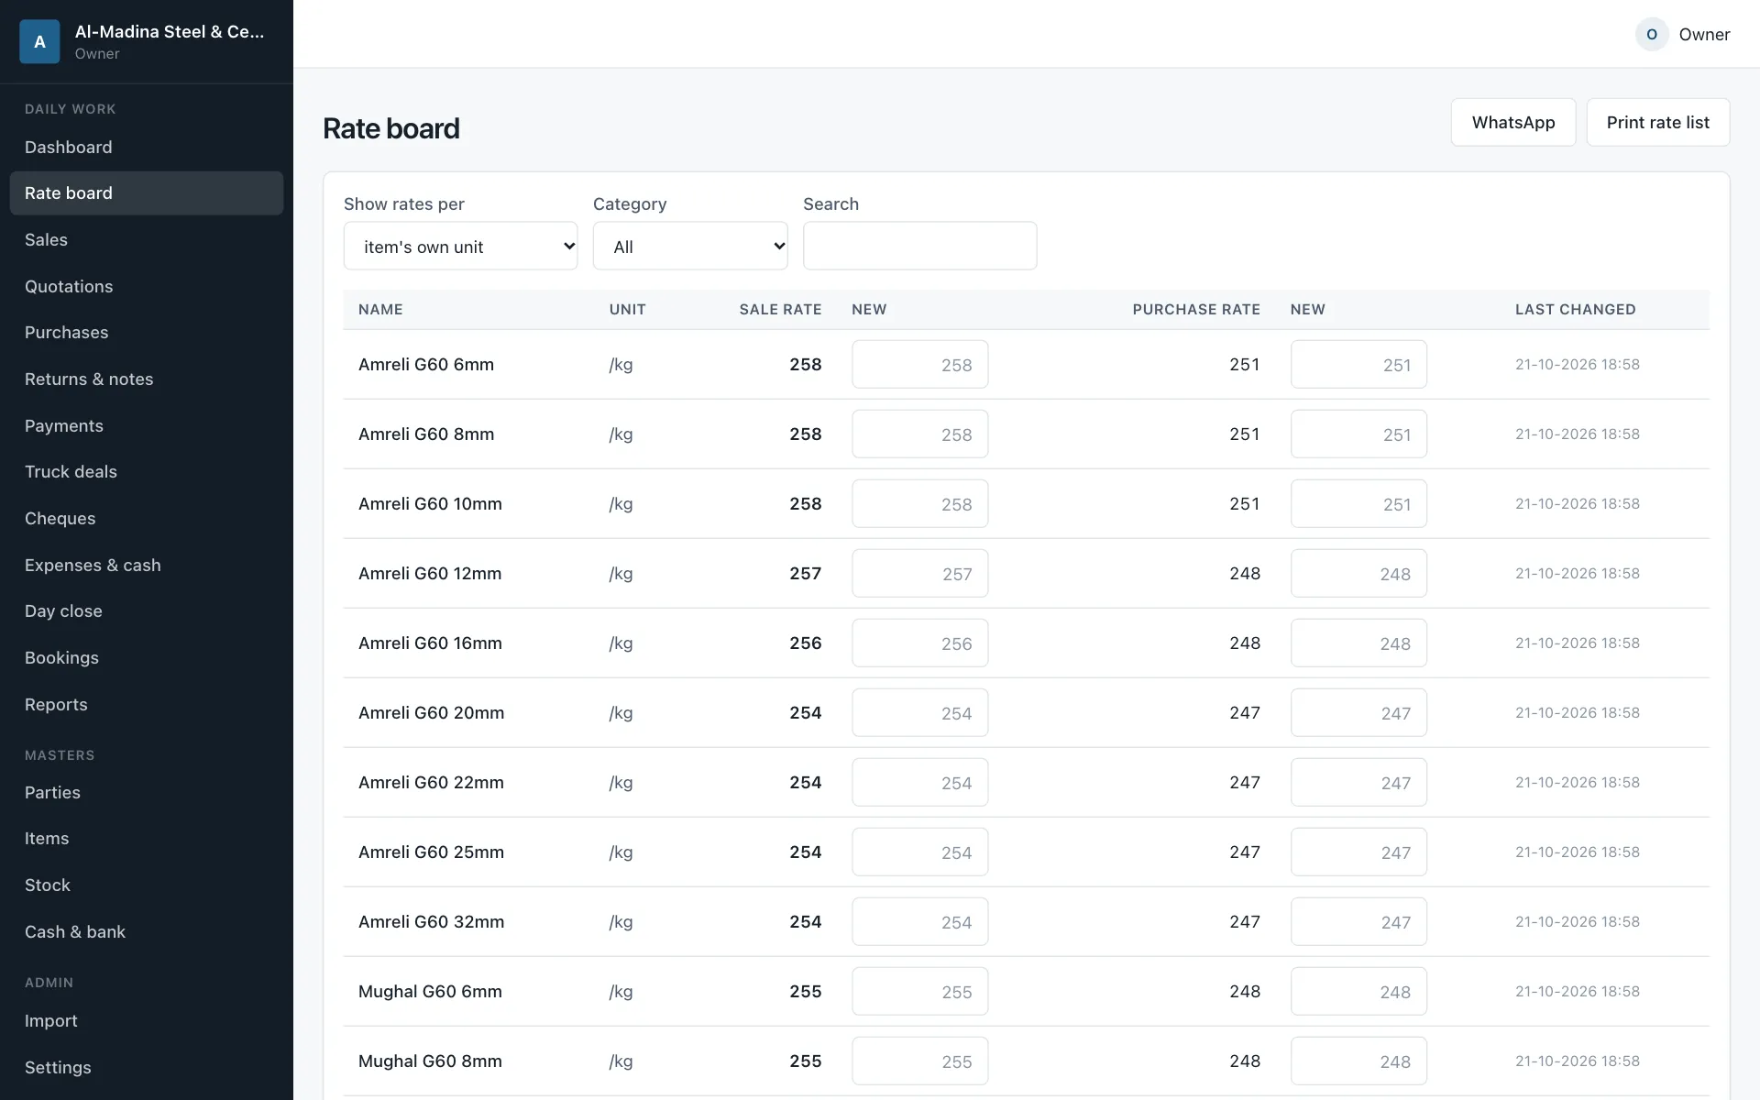Go to Day close page
The height and width of the screenshot is (1100, 1760).
click(x=147, y=610)
